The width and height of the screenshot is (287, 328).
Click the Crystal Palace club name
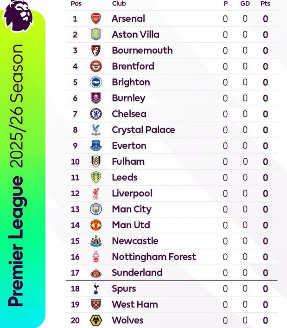(x=143, y=130)
